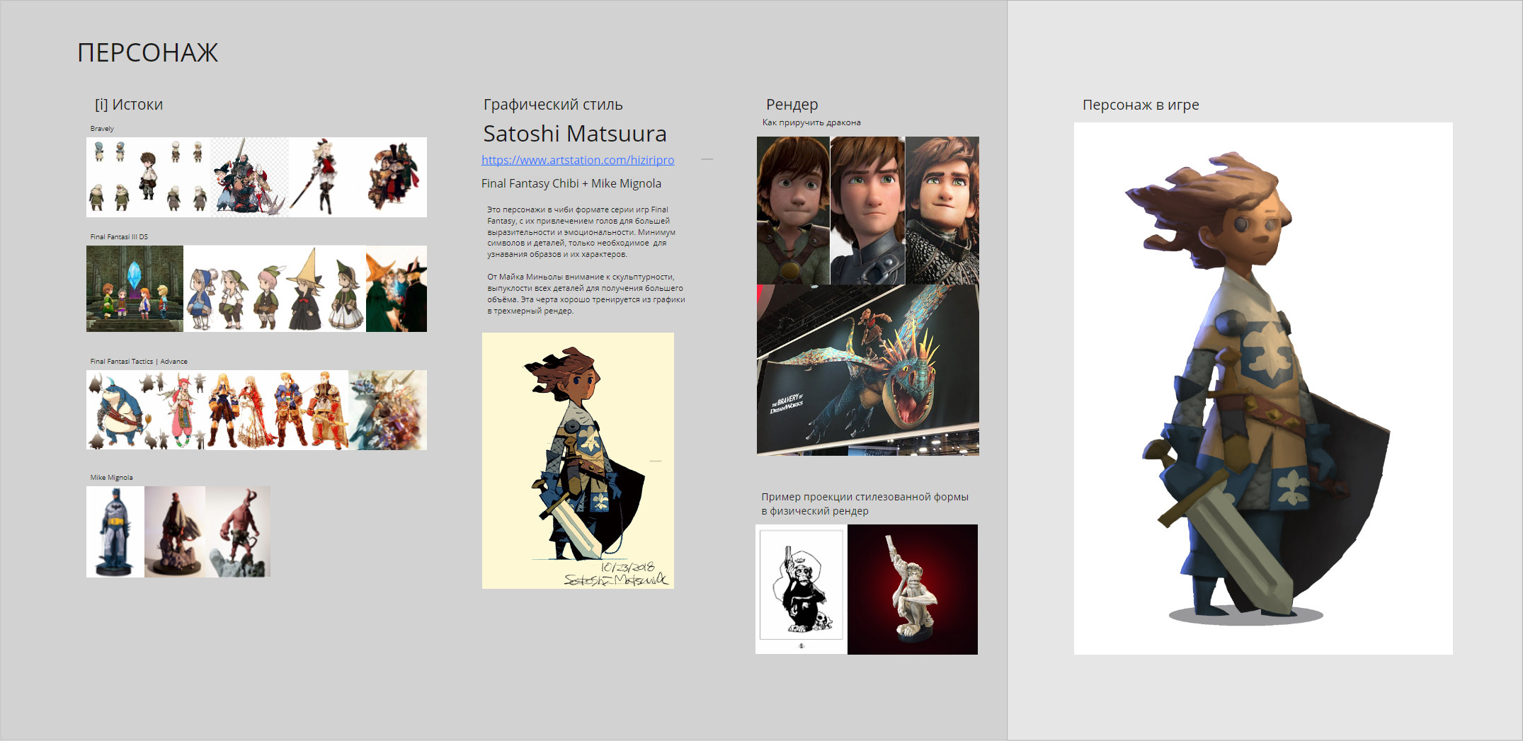Select Final Fantasy III job class lineup image
Image resolution: width=1523 pixels, height=741 pixels.
click(x=275, y=289)
